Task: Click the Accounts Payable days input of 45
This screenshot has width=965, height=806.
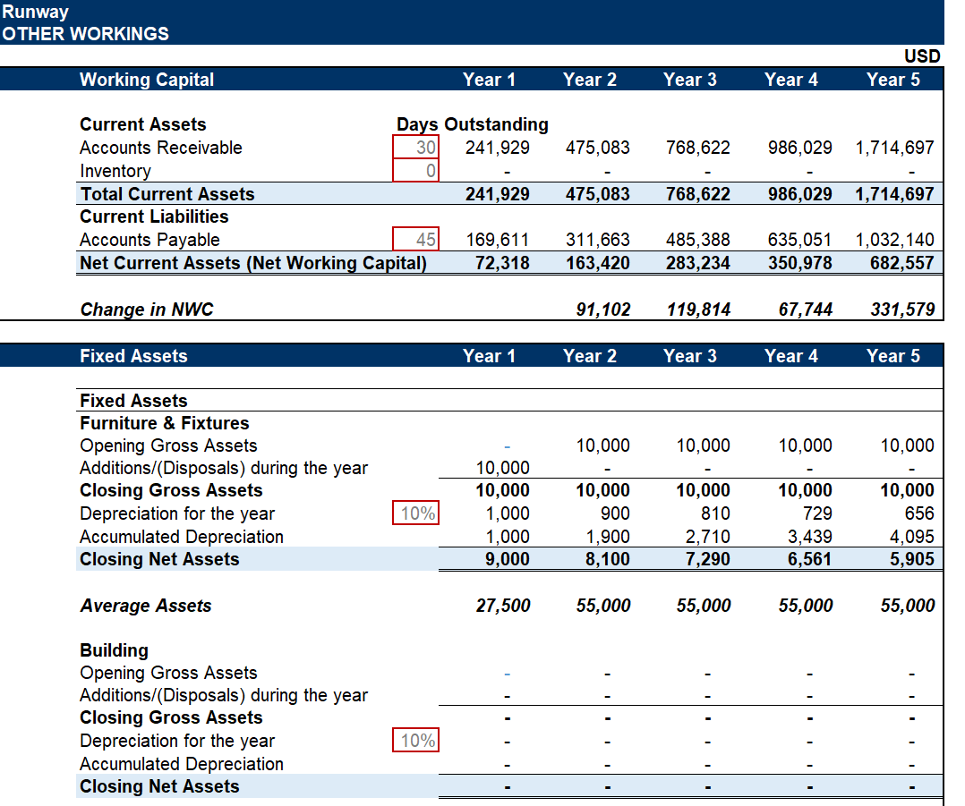Action: 416,240
